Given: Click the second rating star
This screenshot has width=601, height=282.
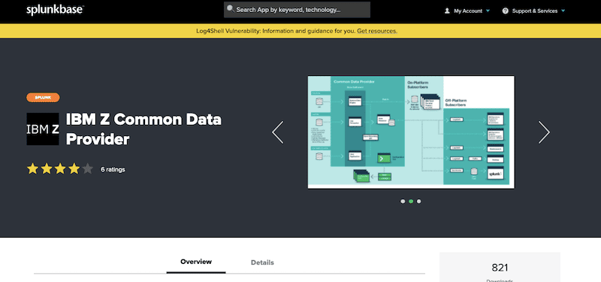Looking at the screenshot, I should click(x=47, y=168).
